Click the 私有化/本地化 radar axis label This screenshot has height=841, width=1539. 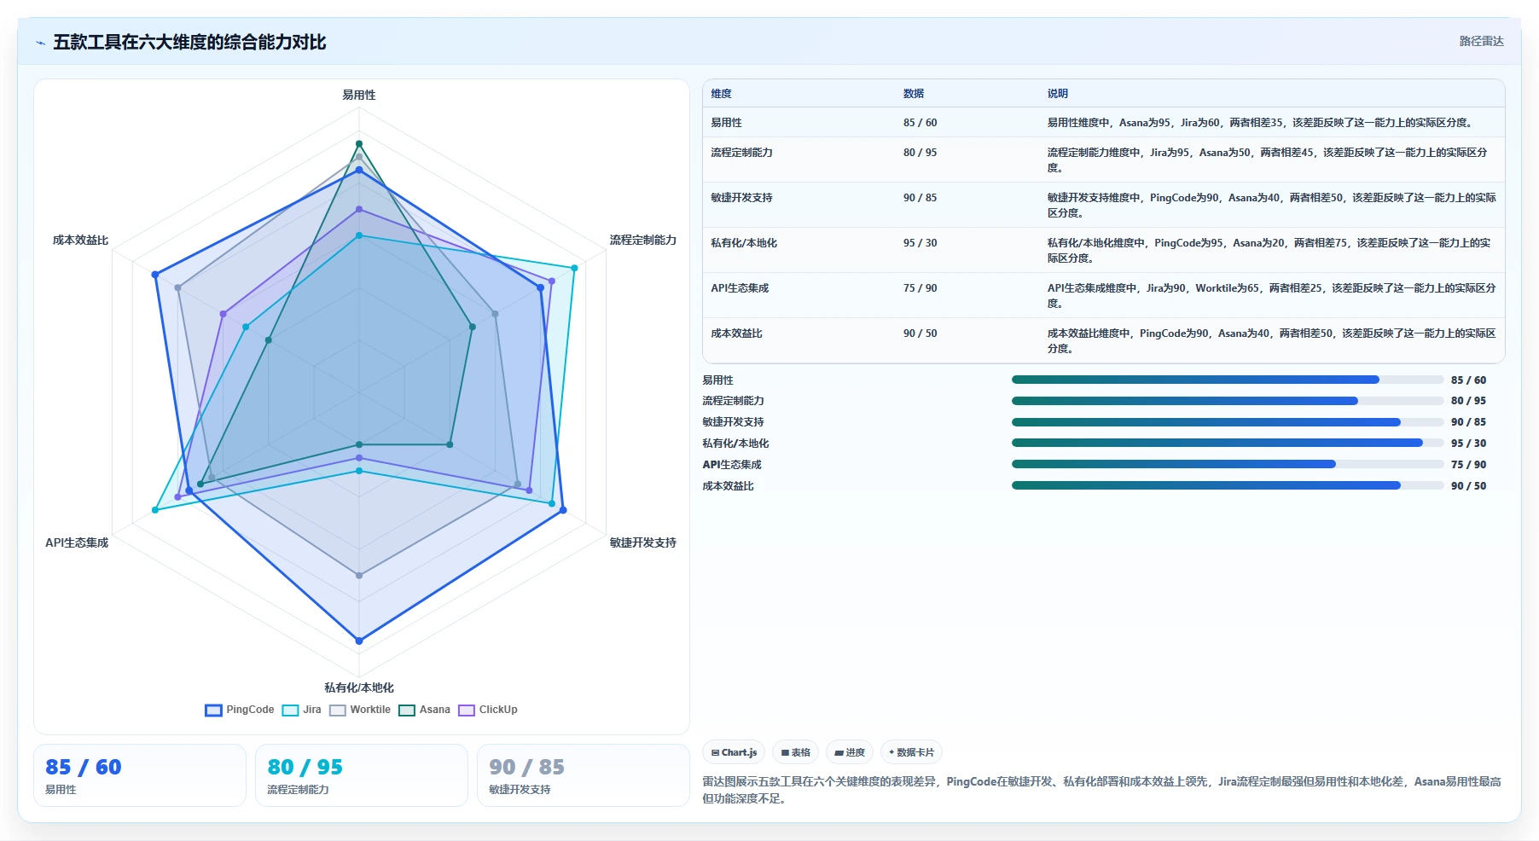tap(359, 687)
